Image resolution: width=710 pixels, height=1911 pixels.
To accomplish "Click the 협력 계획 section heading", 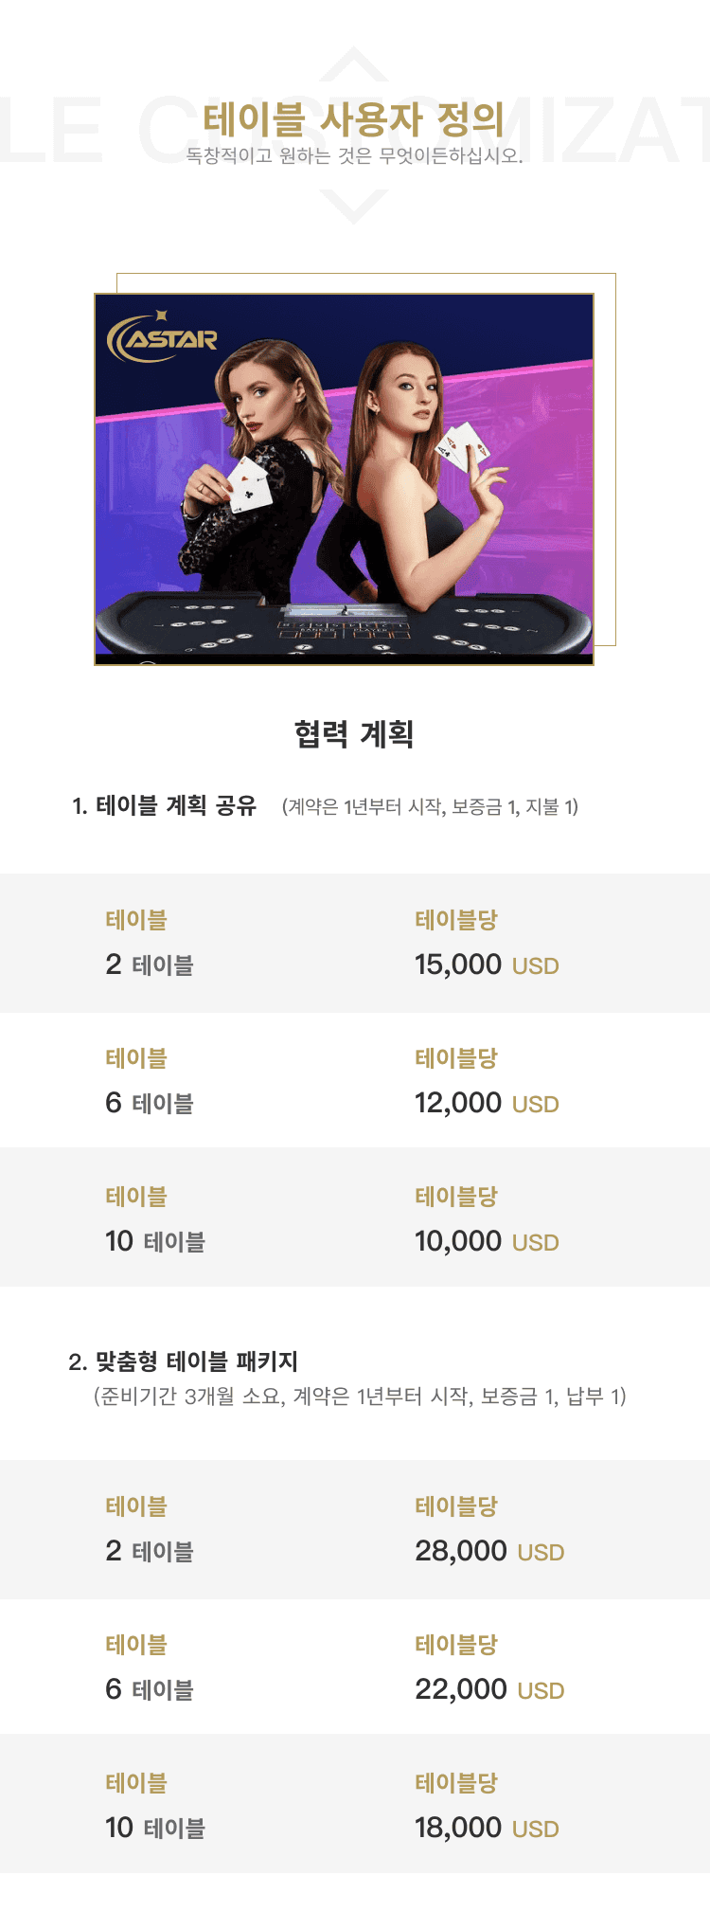I will click(x=354, y=733).
